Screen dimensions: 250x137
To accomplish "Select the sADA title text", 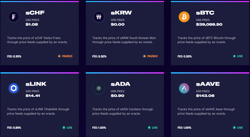I will coord(120,84).
